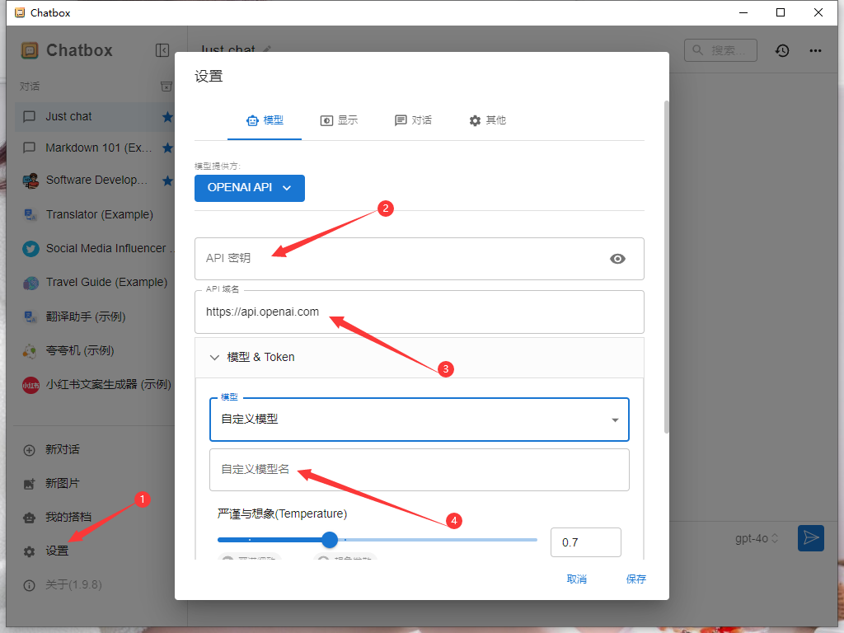Open the gpt-4o model selector

tap(757, 538)
